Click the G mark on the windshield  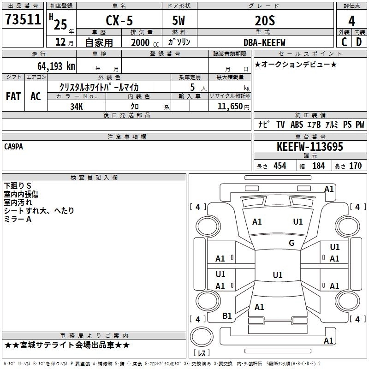point(291,243)
